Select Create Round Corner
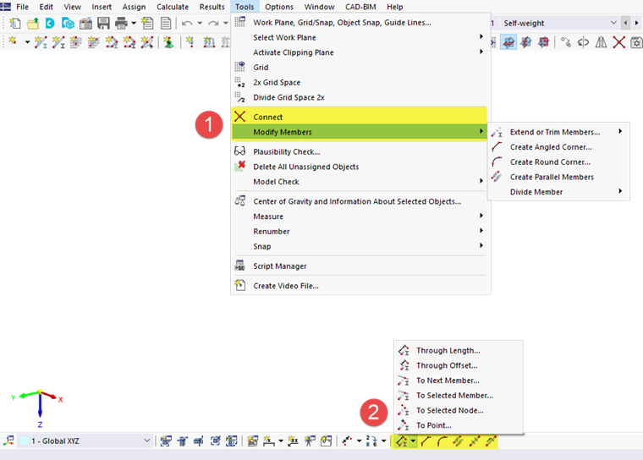The height and width of the screenshot is (460, 643). pyautogui.click(x=558, y=162)
